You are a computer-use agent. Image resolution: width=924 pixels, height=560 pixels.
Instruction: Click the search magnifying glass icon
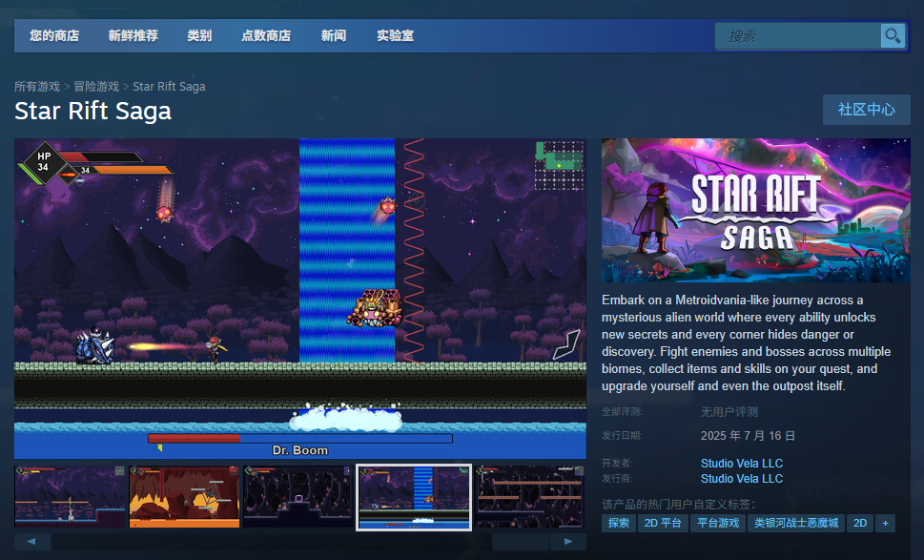click(893, 35)
